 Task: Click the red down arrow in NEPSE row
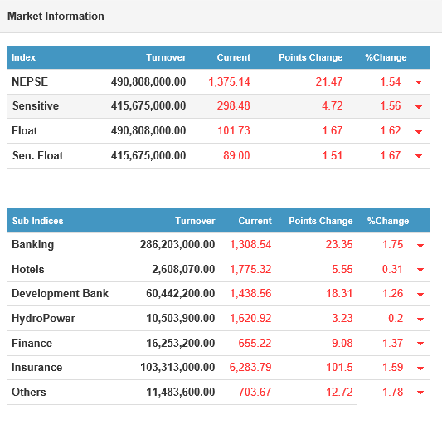[x=419, y=82]
